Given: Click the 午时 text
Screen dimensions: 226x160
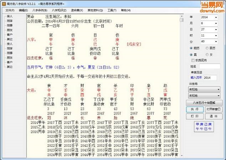Looking at the screenshot, I should click(119, 26).
